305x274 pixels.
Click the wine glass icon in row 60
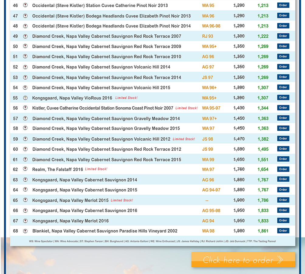pyautogui.click(x=25, y=149)
